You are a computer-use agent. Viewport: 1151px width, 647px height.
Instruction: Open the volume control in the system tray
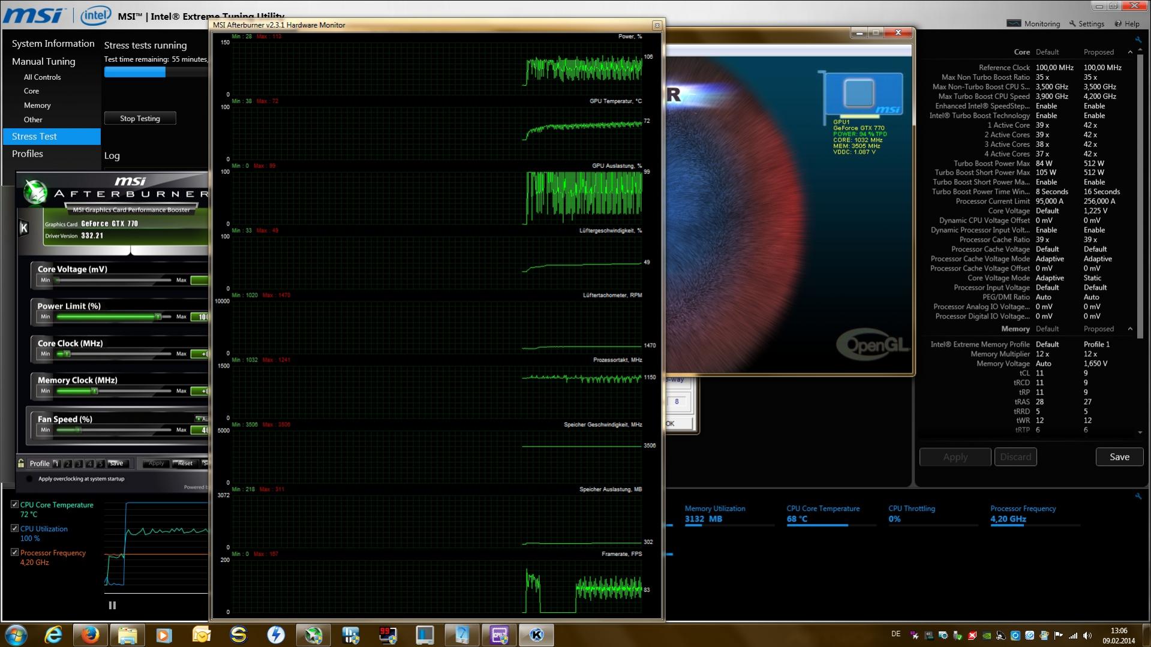[1087, 636]
